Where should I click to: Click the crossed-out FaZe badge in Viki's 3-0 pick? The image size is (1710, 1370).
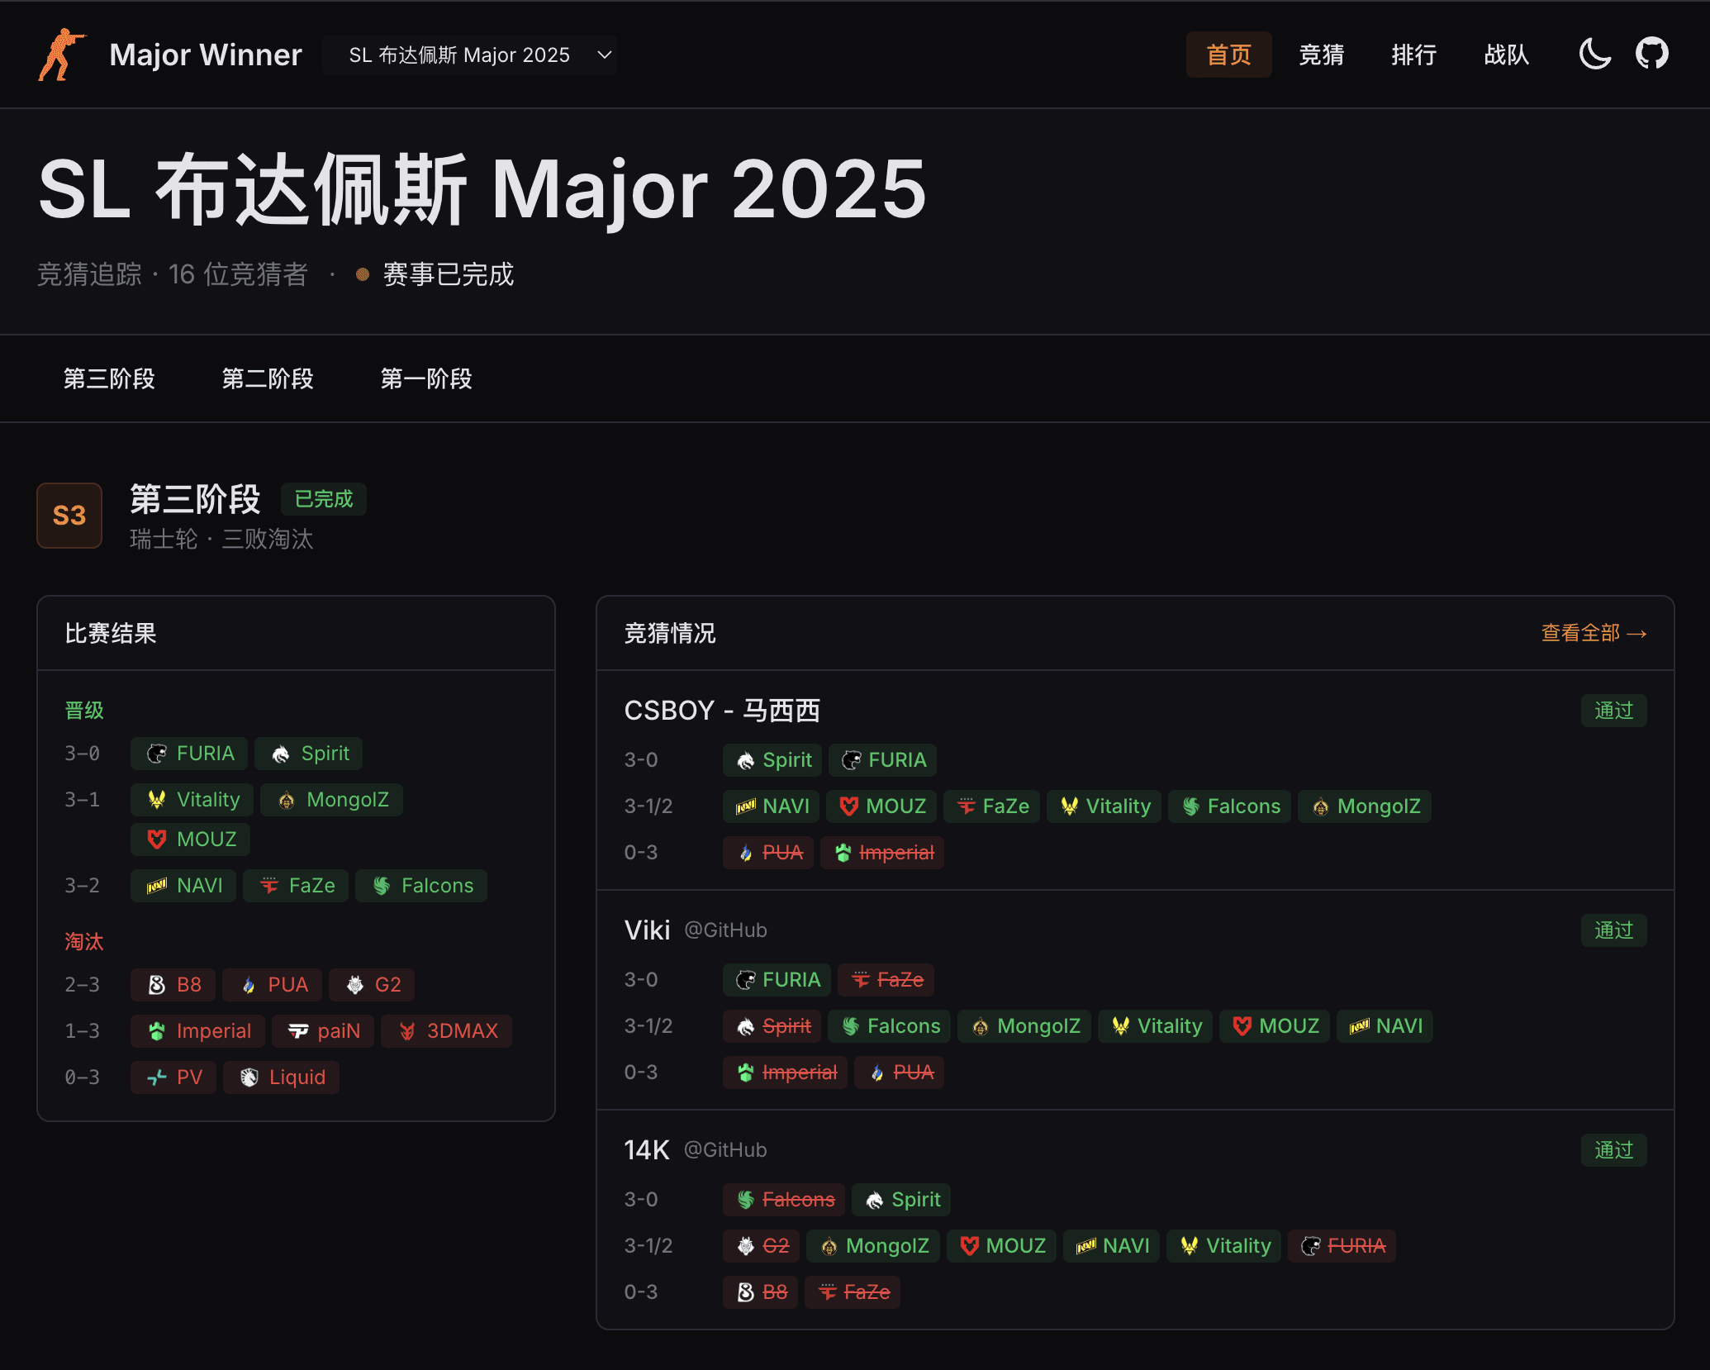tap(886, 979)
